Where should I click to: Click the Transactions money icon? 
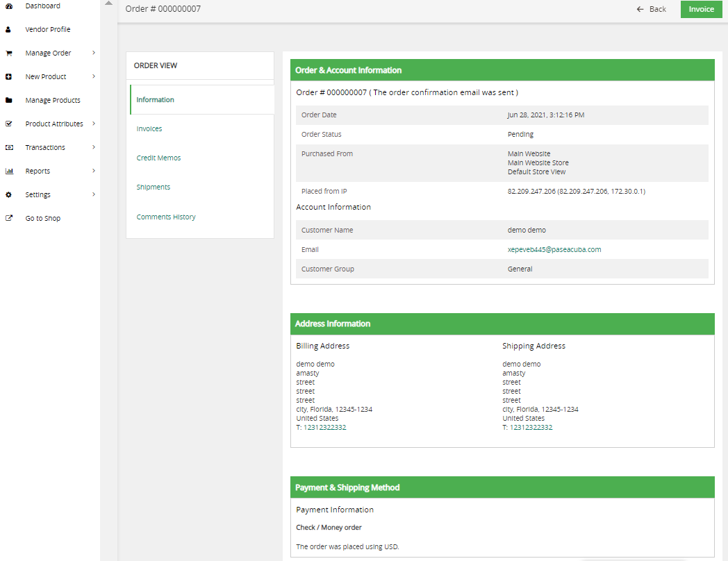tap(9, 148)
